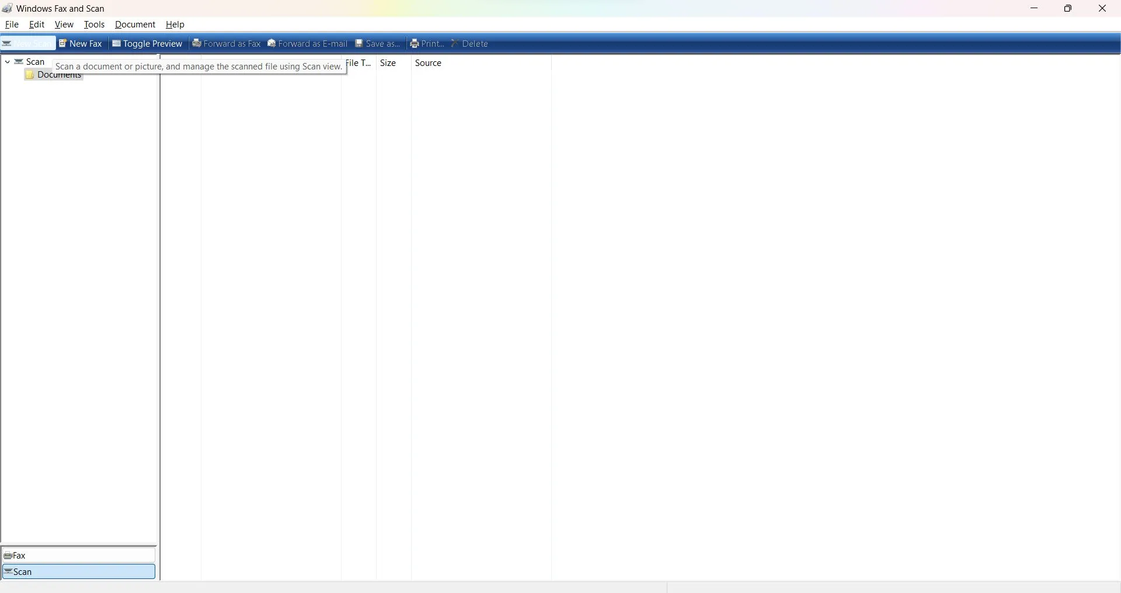This screenshot has height=593, width=1121.
Task: Save the scanned file using Save as
Action: coord(378,43)
